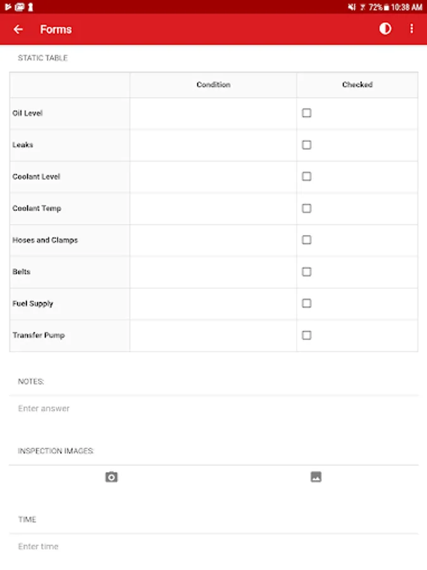The height and width of the screenshot is (570, 427).
Task: Click the Forms title in header
Action: (56, 29)
